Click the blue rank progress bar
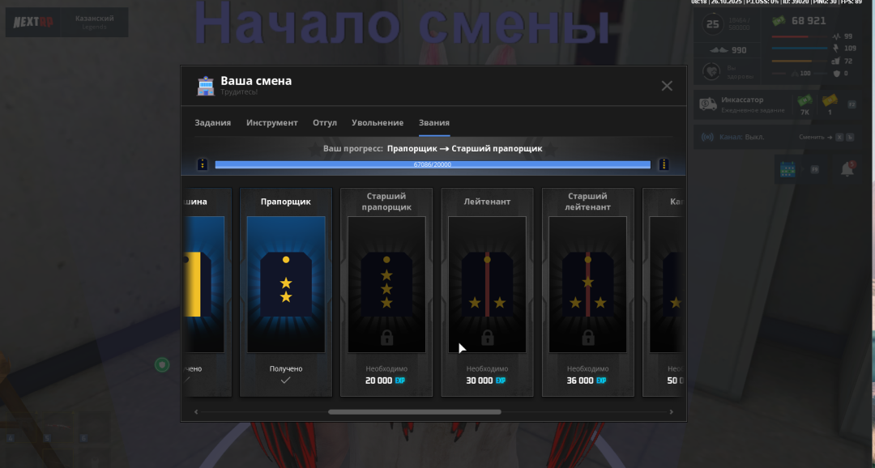Screen dimensions: 875x468 (432, 164)
